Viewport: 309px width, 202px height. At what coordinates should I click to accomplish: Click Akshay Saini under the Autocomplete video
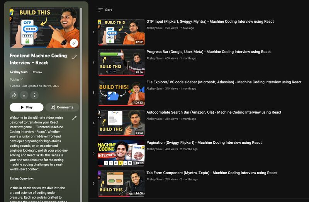click(x=154, y=119)
